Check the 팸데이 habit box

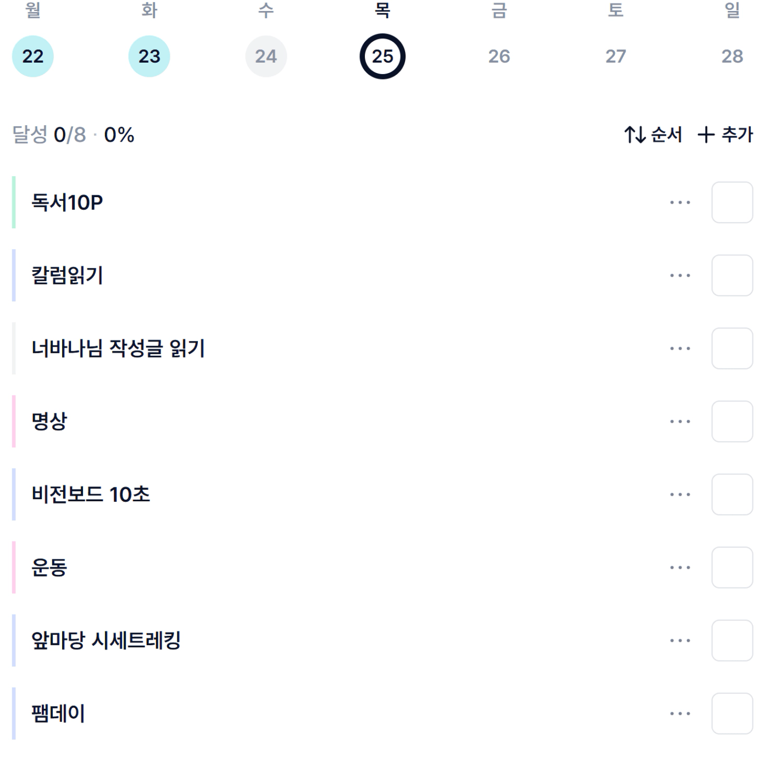point(732,714)
